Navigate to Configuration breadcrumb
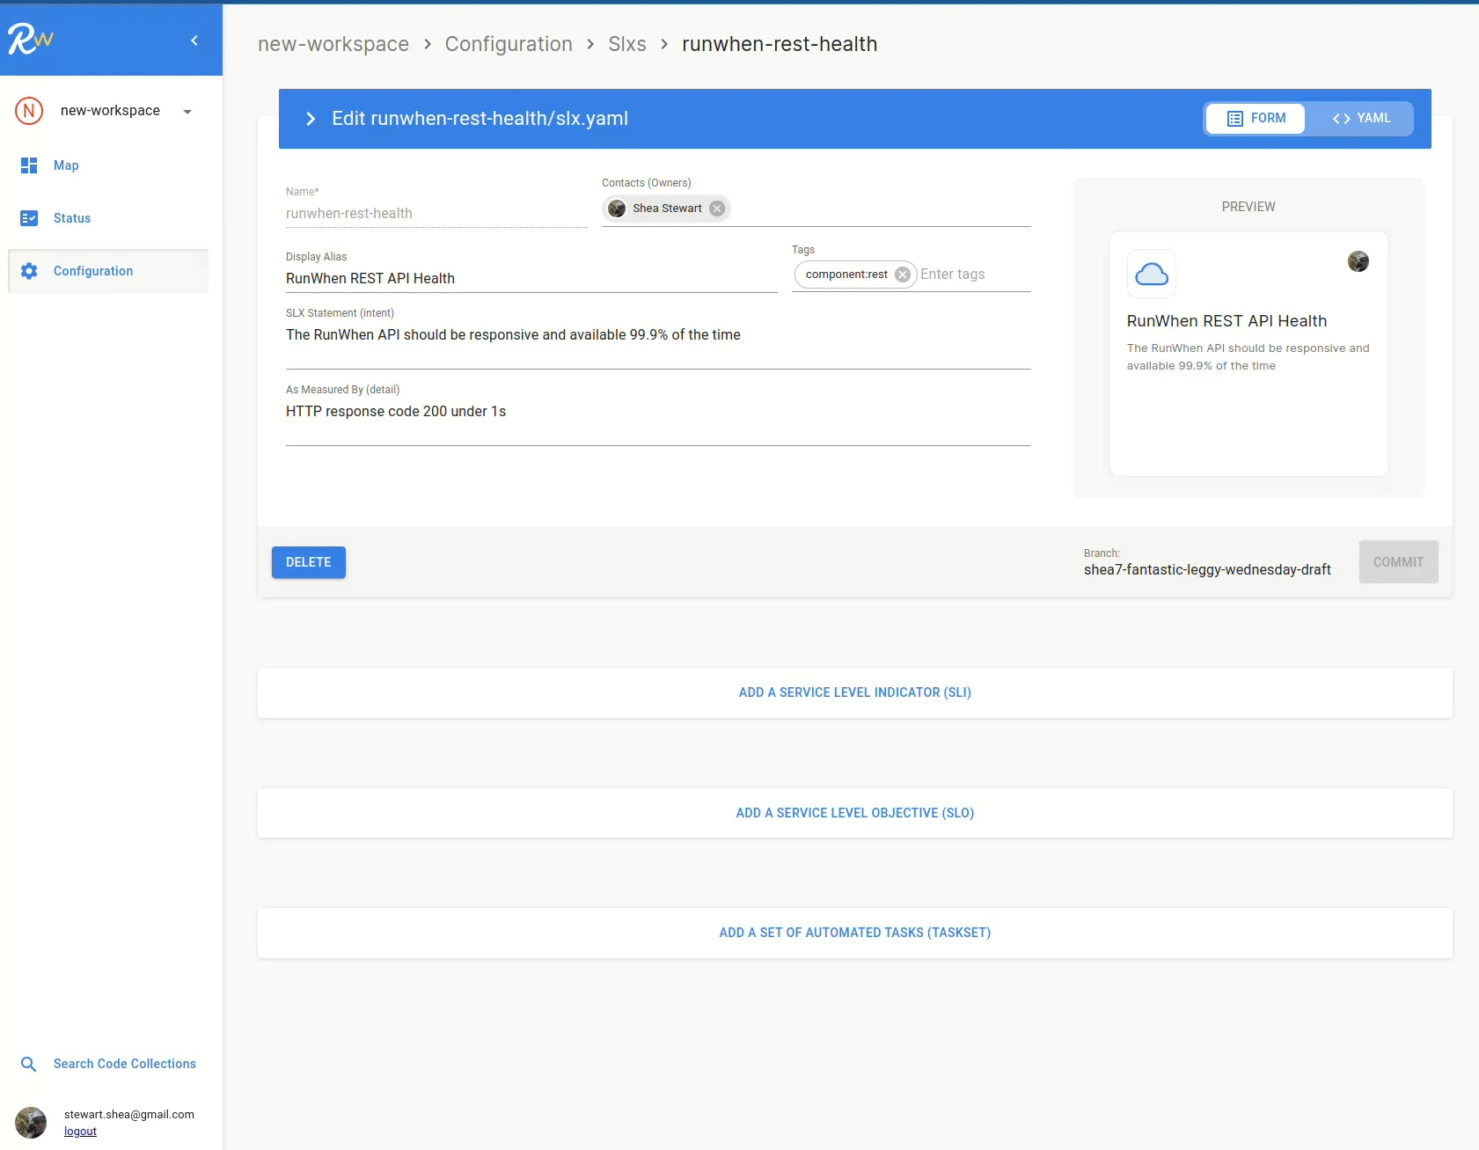This screenshot has width=1479, height=1150. (x=509, y=44)
